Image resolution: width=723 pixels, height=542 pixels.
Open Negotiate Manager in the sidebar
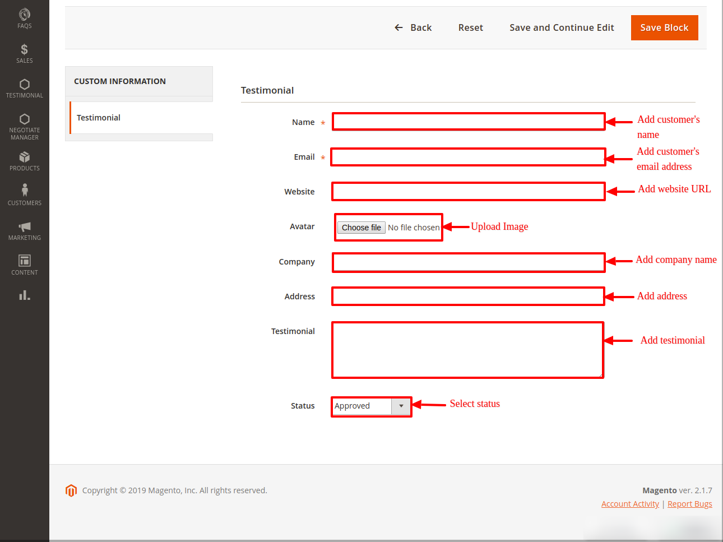click(x=24, y=126)
